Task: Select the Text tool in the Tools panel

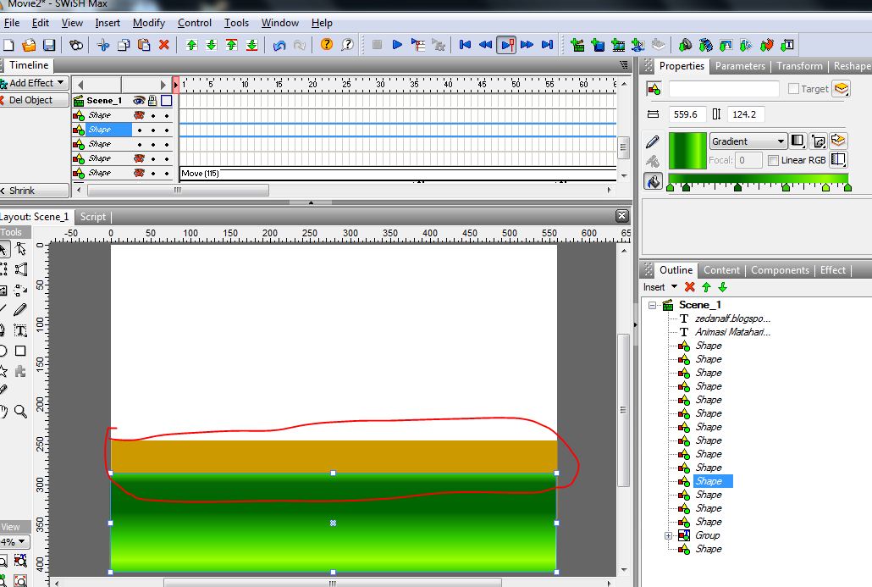Action: pos(20,330)
